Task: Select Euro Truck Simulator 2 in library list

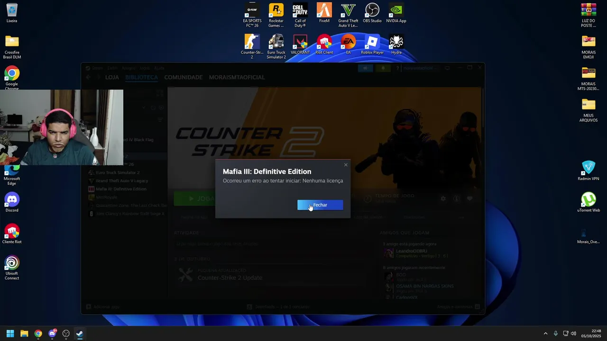Action: tap(118, 172)
